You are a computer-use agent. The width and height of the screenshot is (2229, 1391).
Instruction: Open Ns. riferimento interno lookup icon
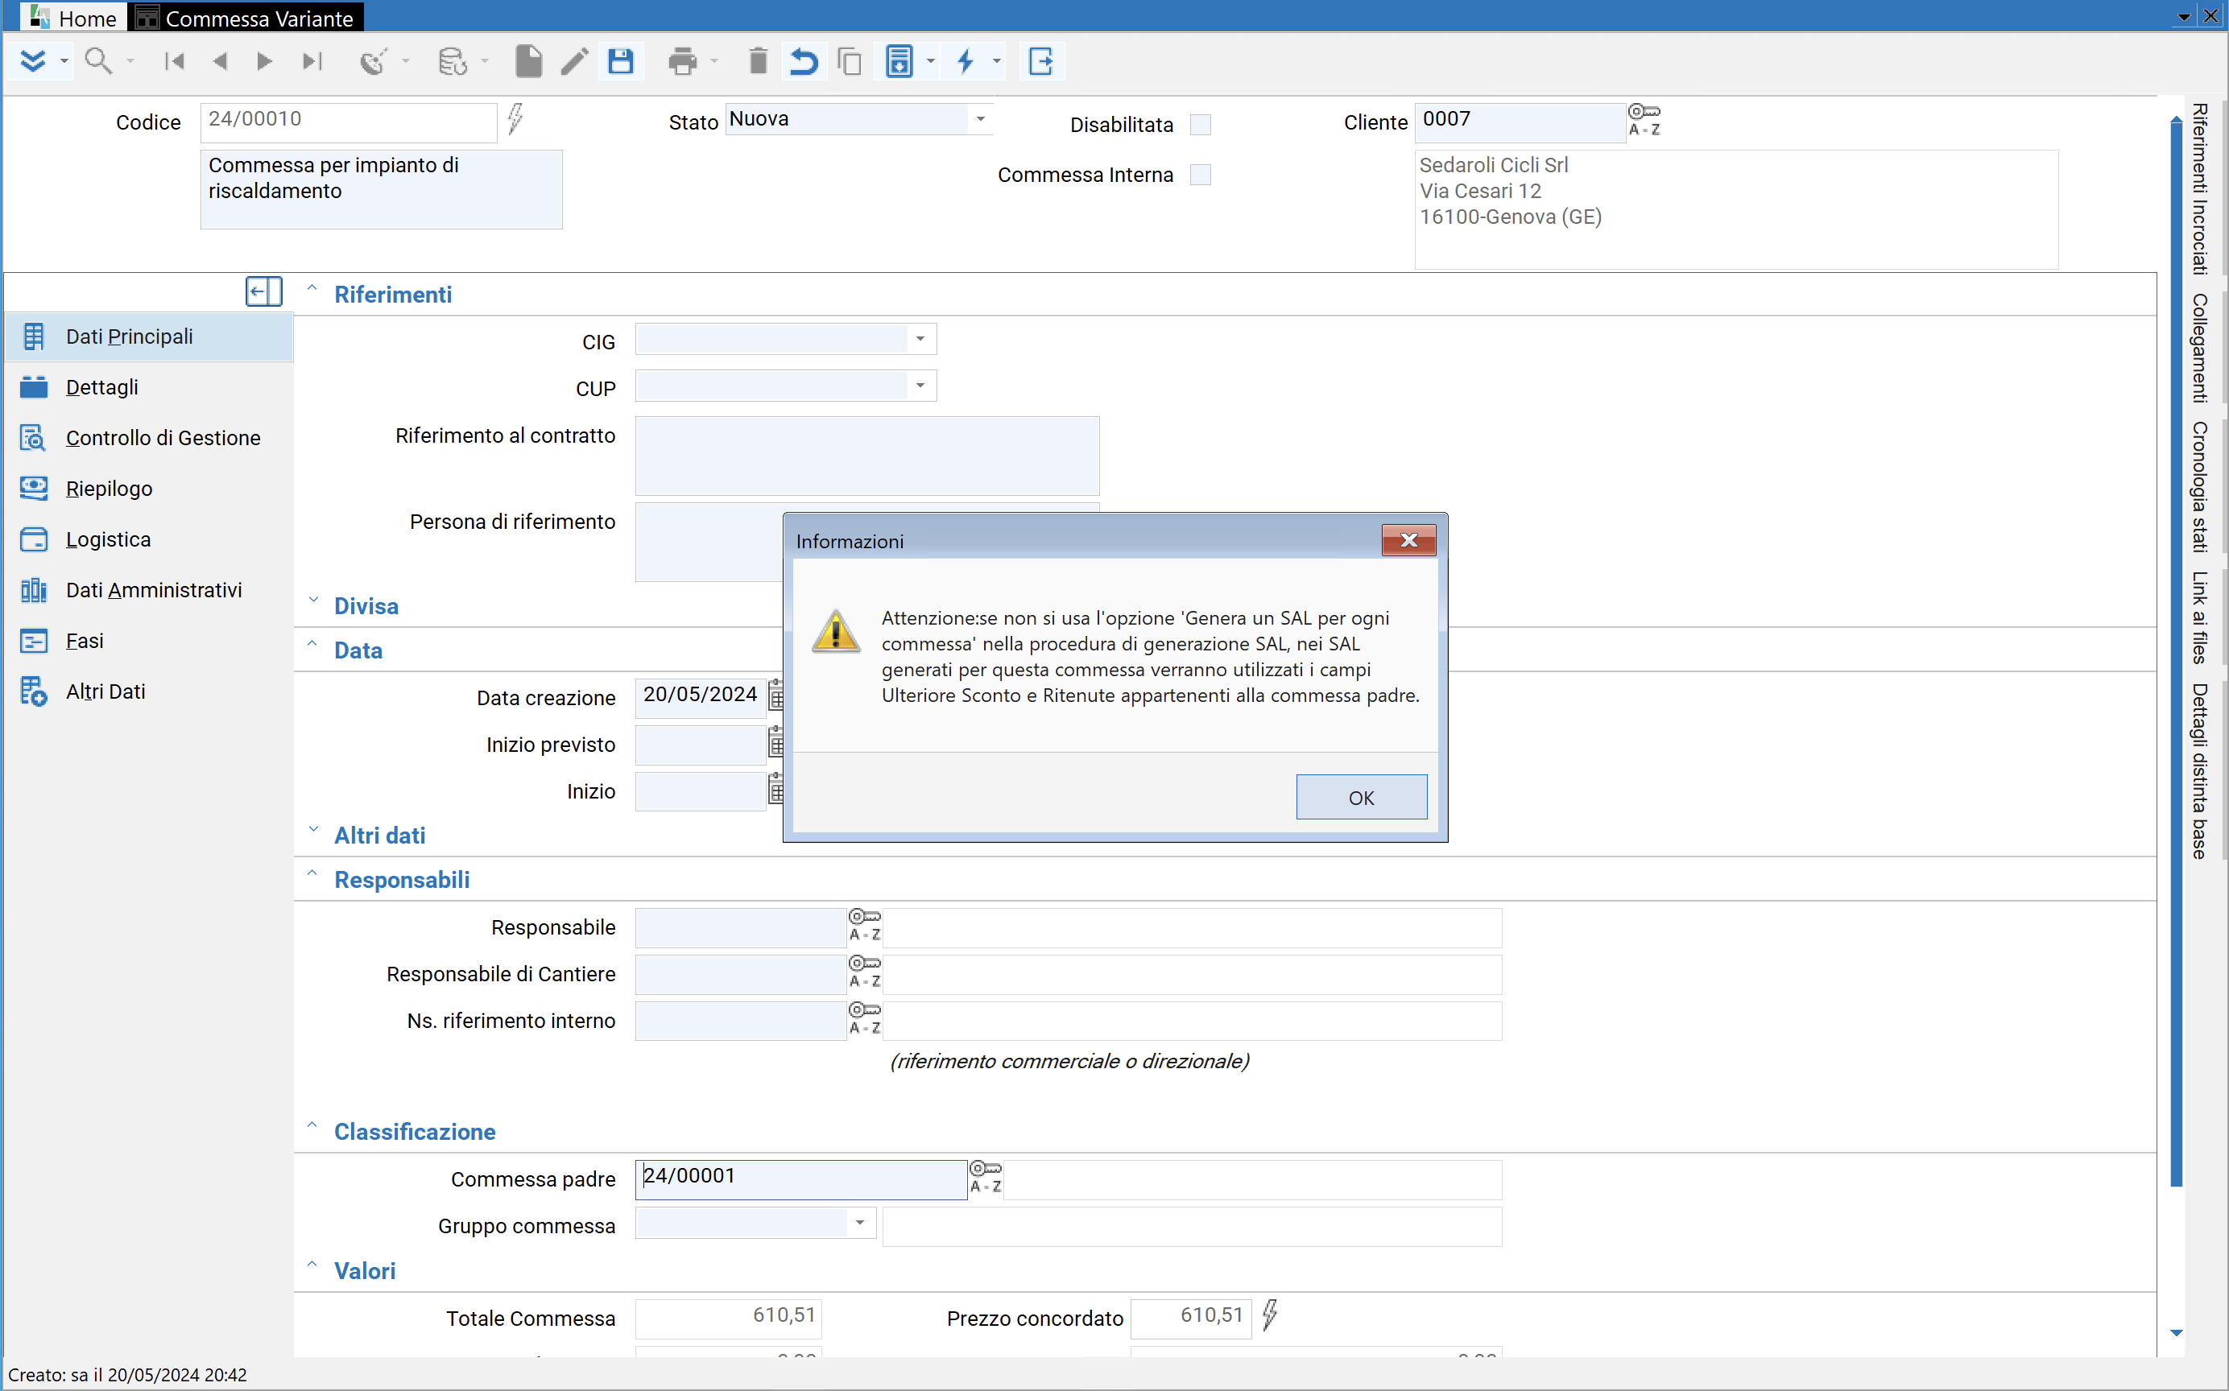864,1018
